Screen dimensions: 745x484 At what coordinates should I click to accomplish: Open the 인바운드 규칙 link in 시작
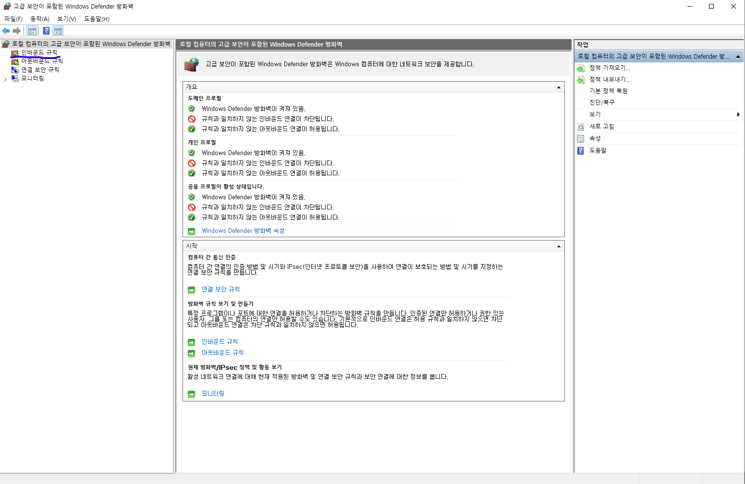click(x=220, y=342)
